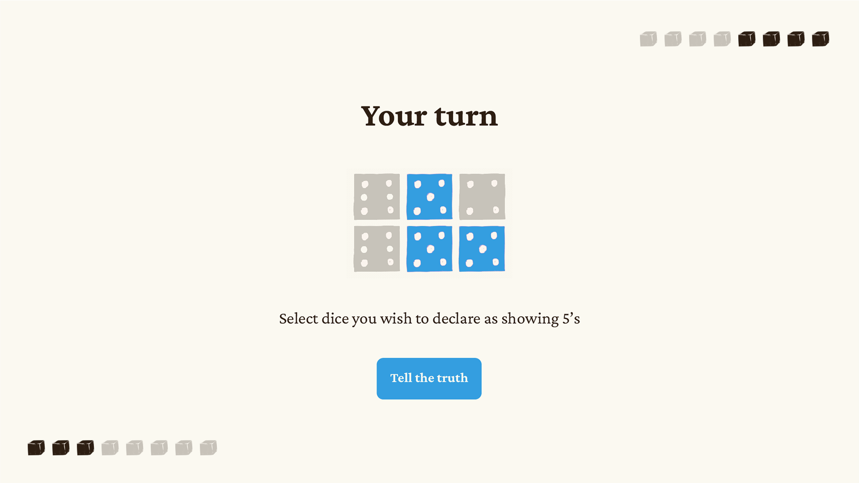The image size is (859, 483).
Task: Click the fourth gray cube in top-right row
Action: (722, 39)
